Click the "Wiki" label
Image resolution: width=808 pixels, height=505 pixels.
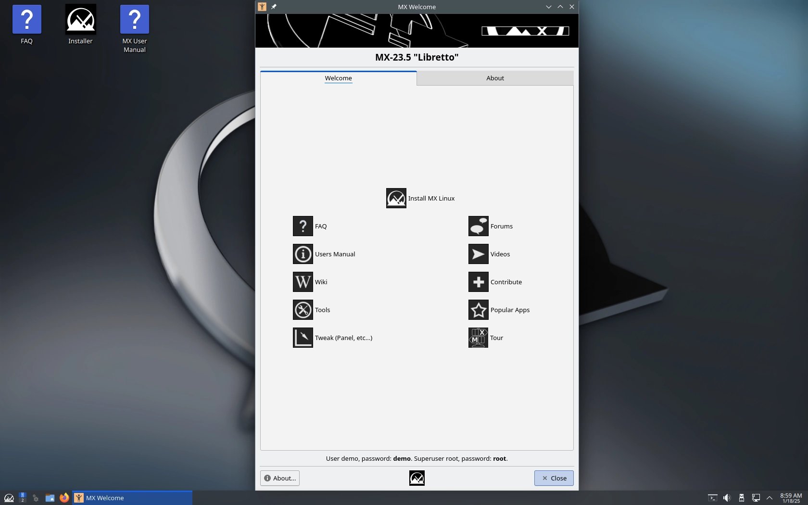pyautogui.click(x=321, y=282)
